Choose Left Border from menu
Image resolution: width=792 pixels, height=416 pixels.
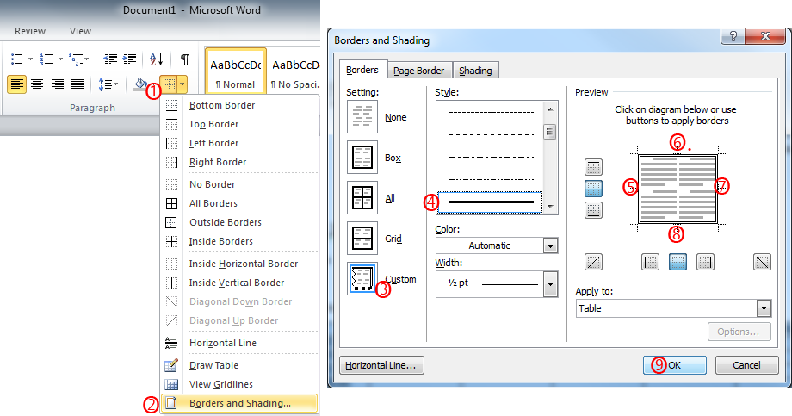click(x=240, y=143)
